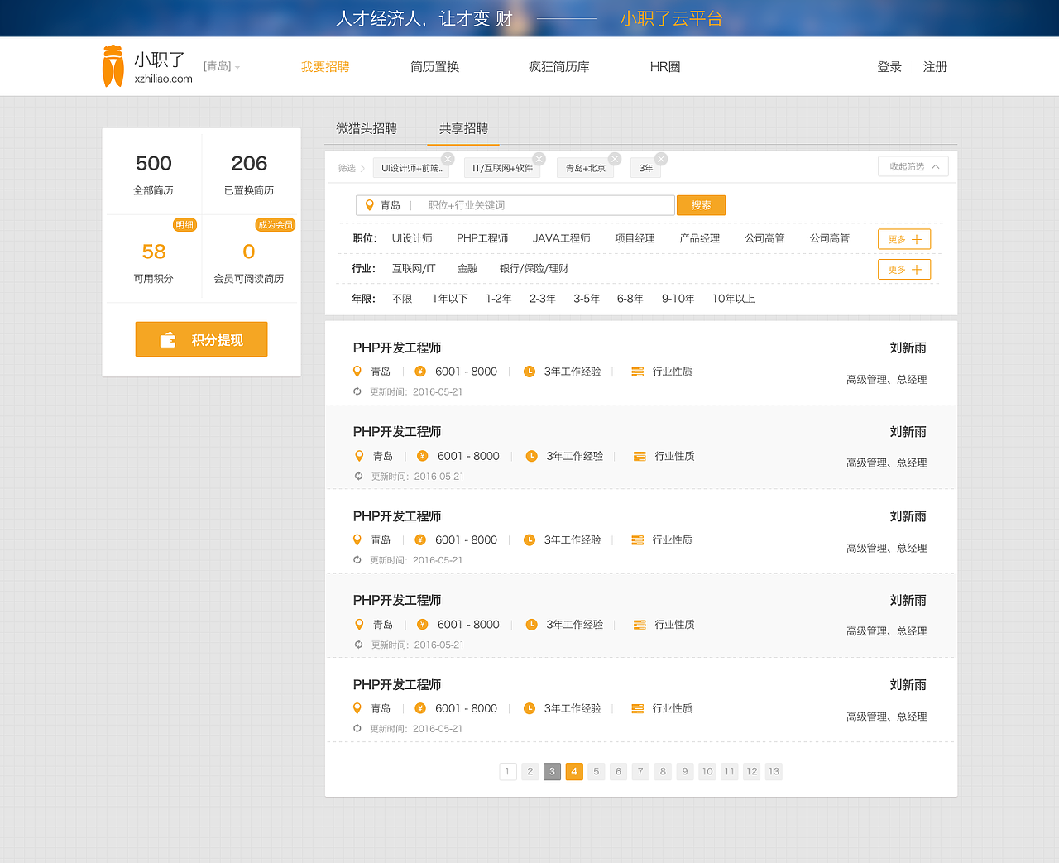Click location pin in second job row
The height and width of the screenshot is (863, 1059).
pyautogui.click(x=359, y=456)
